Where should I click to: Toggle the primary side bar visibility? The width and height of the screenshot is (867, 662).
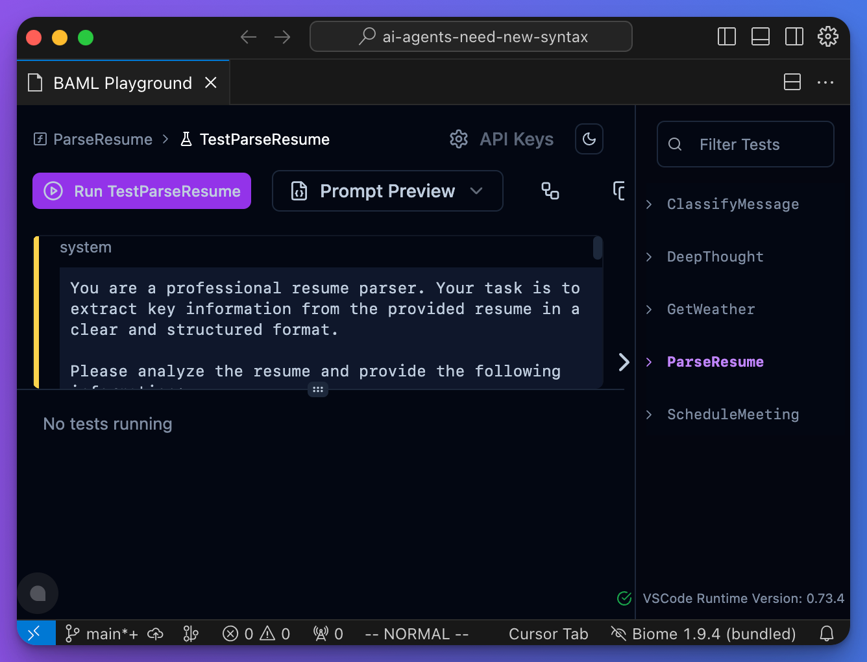click(726, 36)
